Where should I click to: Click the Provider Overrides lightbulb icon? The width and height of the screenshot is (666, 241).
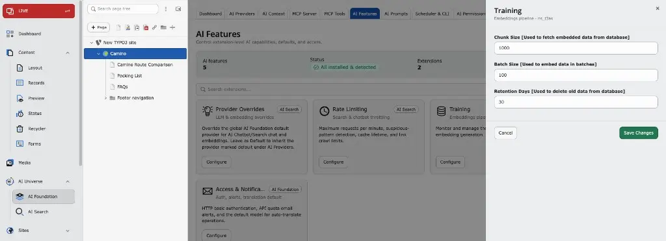click(x=207, y=111)
